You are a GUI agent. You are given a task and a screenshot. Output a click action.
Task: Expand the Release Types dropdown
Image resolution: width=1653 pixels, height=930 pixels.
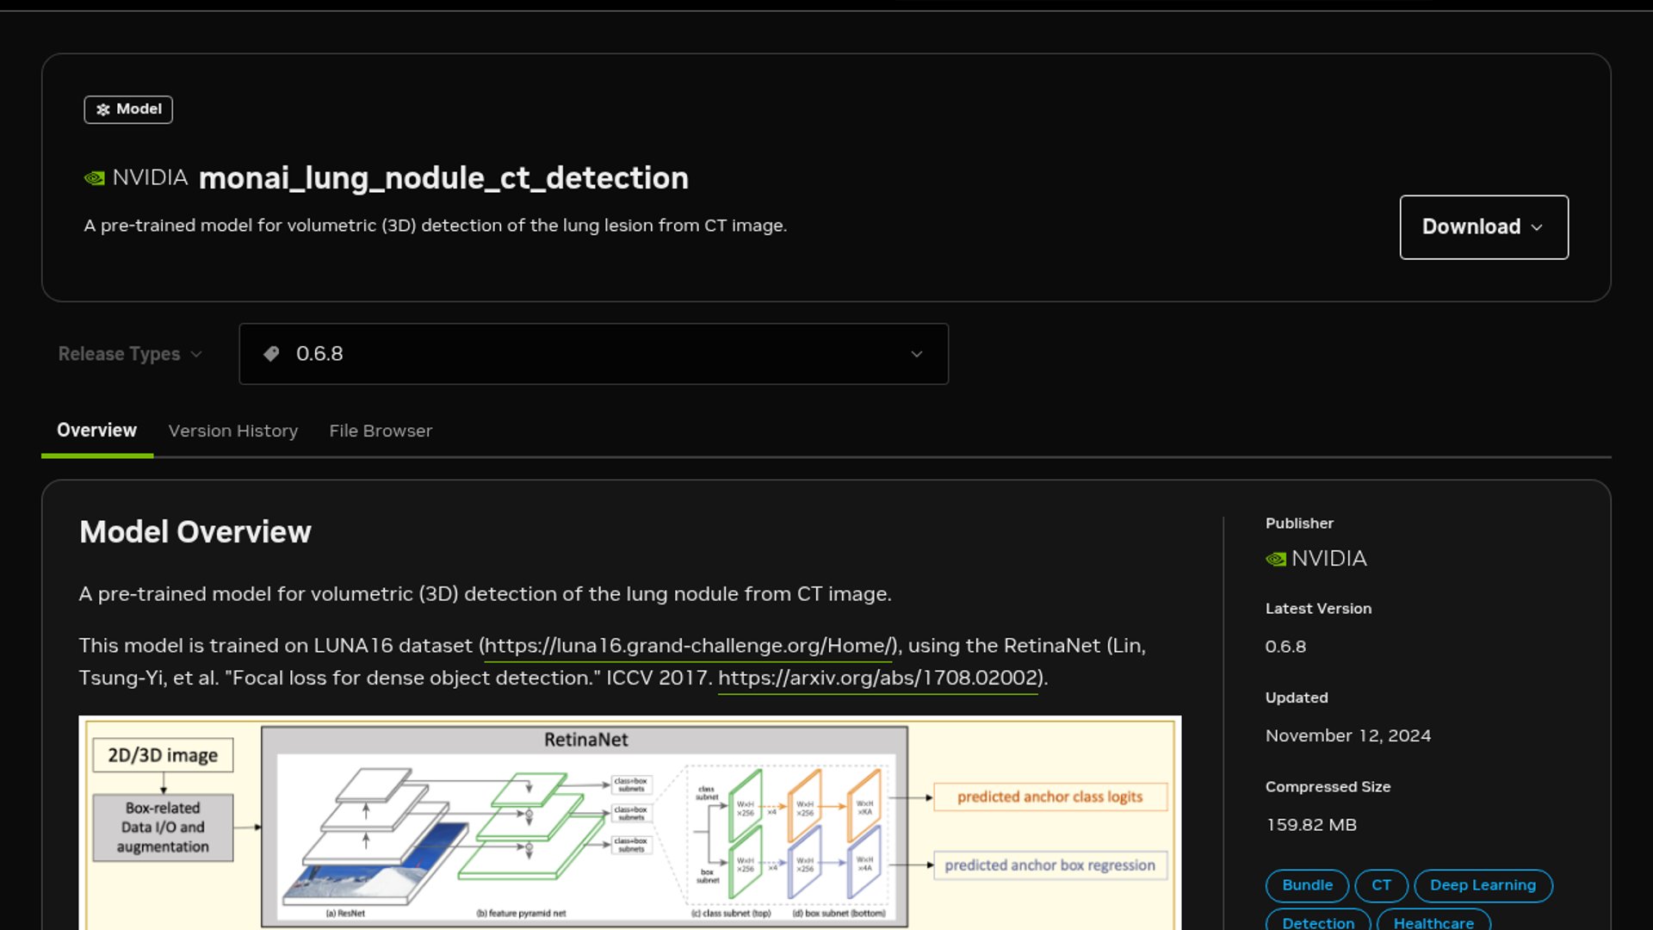tap(130, 354)
